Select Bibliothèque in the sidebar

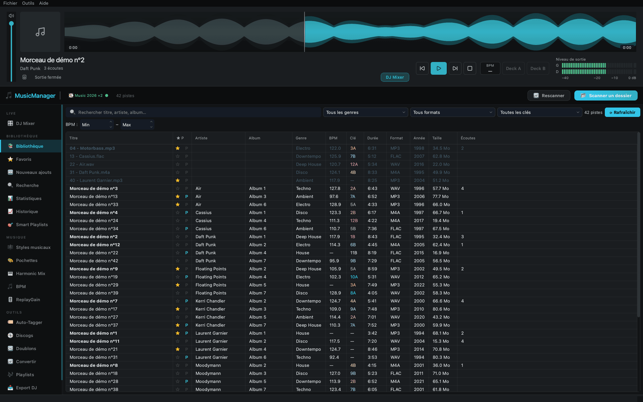click(31, 146)
